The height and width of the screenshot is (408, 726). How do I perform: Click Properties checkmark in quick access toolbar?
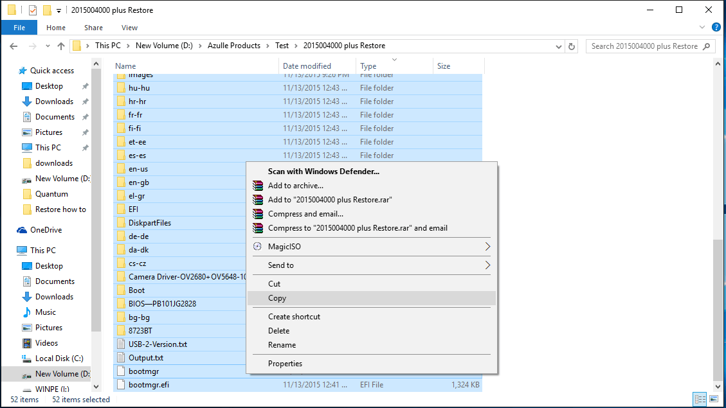point(33,10)
